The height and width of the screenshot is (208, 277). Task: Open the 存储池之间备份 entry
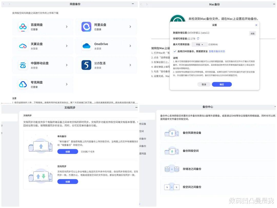click(218, 169)
